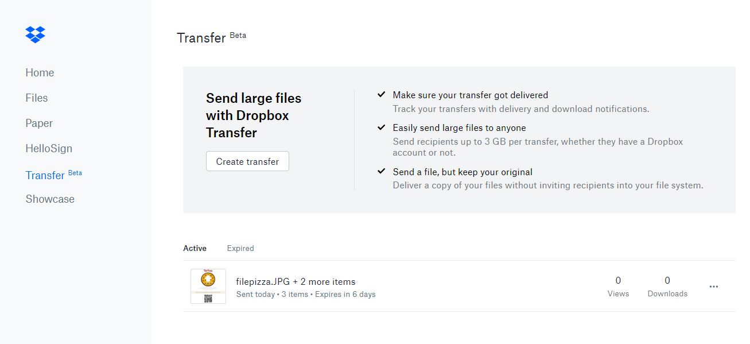Click 'Make sure your transfer got delivered' text

[x=470, y=95]
